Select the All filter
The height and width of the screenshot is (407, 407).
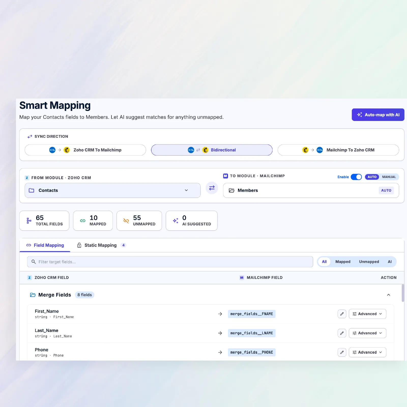324,262
